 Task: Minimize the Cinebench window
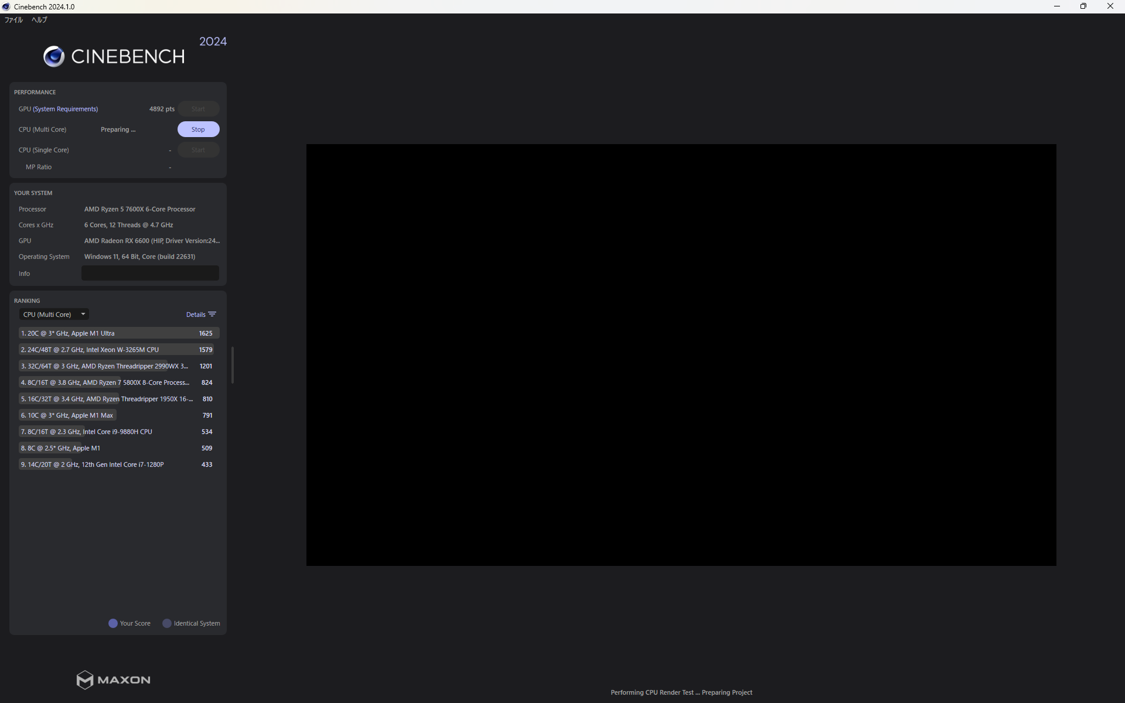point(1057,6)
